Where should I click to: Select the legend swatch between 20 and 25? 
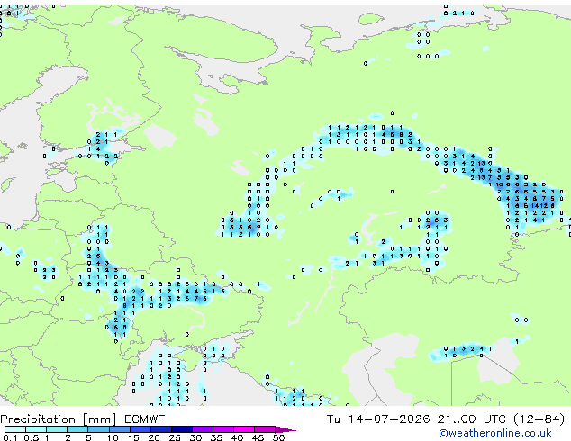161,429
